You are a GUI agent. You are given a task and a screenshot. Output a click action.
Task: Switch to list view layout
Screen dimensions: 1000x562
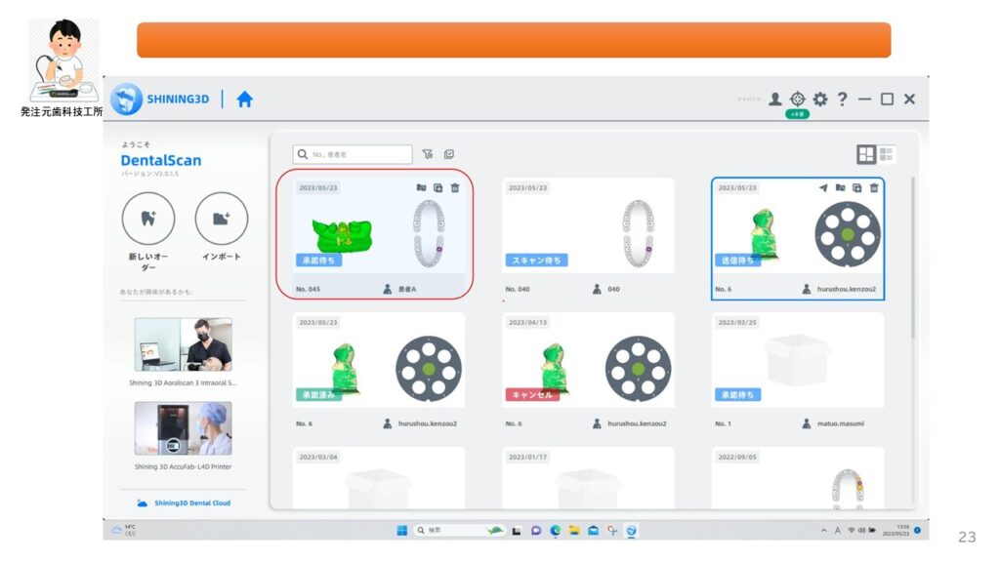coord(887,154)
